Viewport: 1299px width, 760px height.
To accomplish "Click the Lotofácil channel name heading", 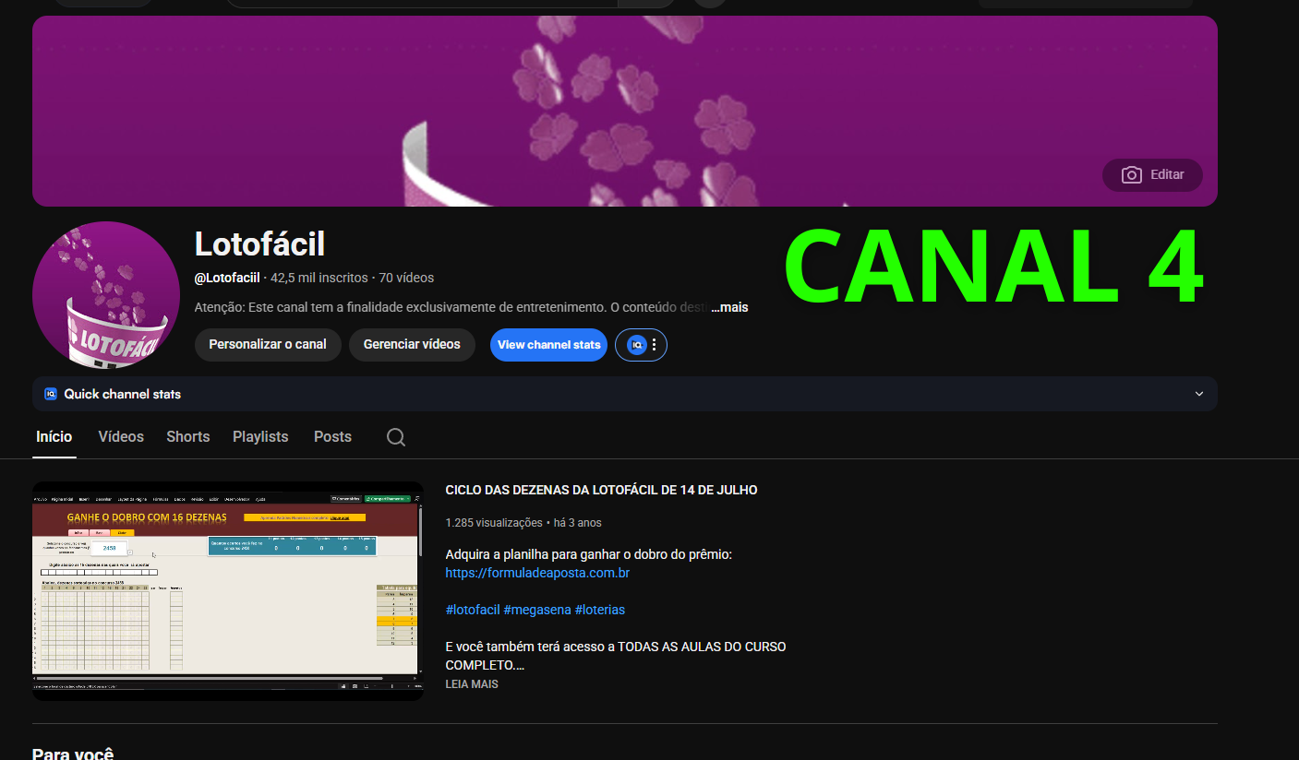I will pos(259,243).
